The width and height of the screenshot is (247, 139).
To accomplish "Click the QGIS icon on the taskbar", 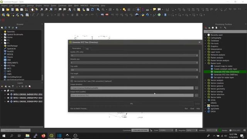I will [x=51, y=136].
